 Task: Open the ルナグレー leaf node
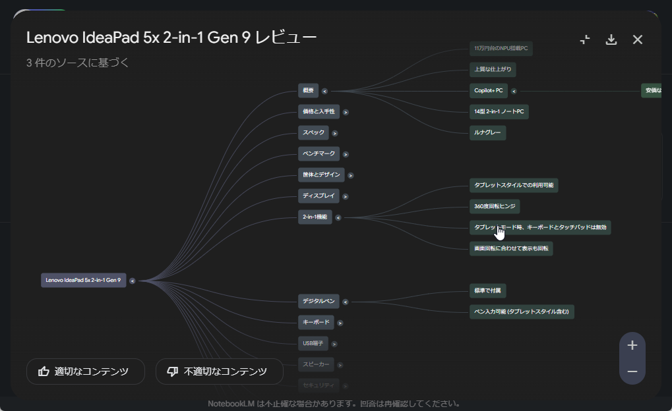pos(488,132)
